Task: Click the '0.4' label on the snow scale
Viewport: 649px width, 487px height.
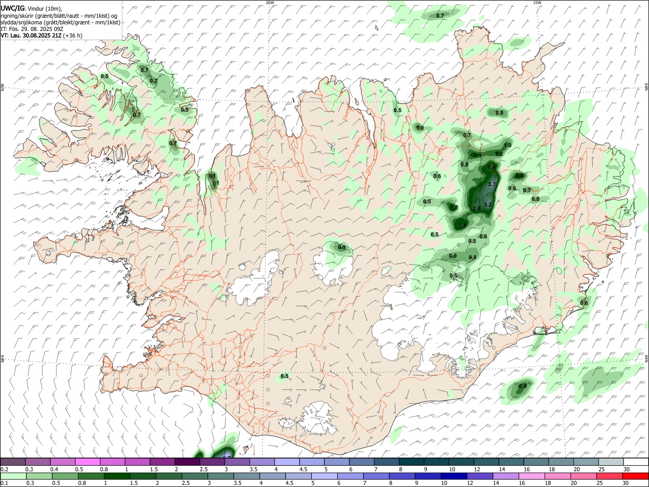Action: click(54, 469)
